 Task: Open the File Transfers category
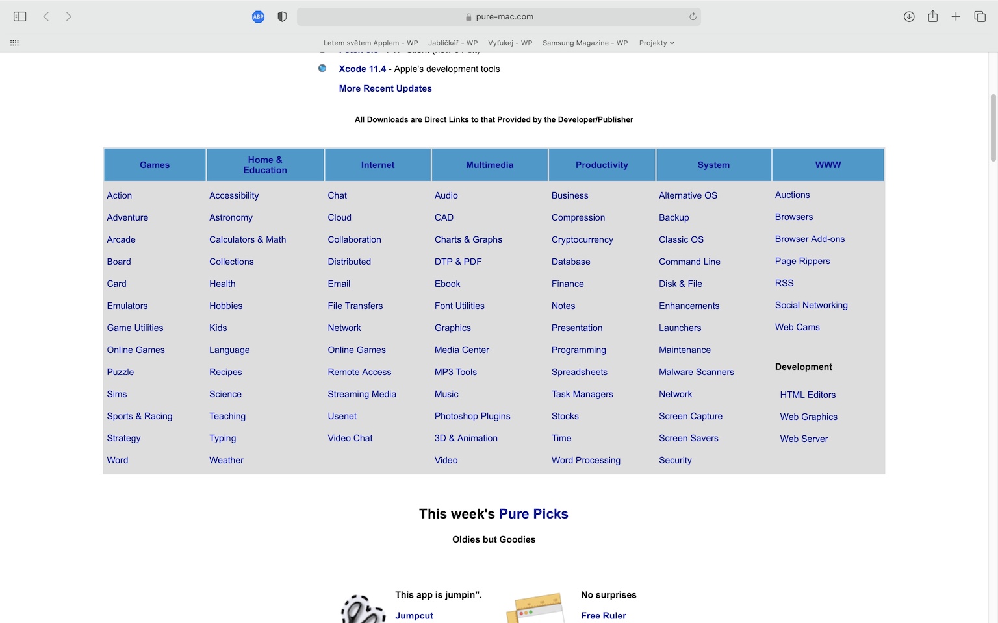point(355,306)
